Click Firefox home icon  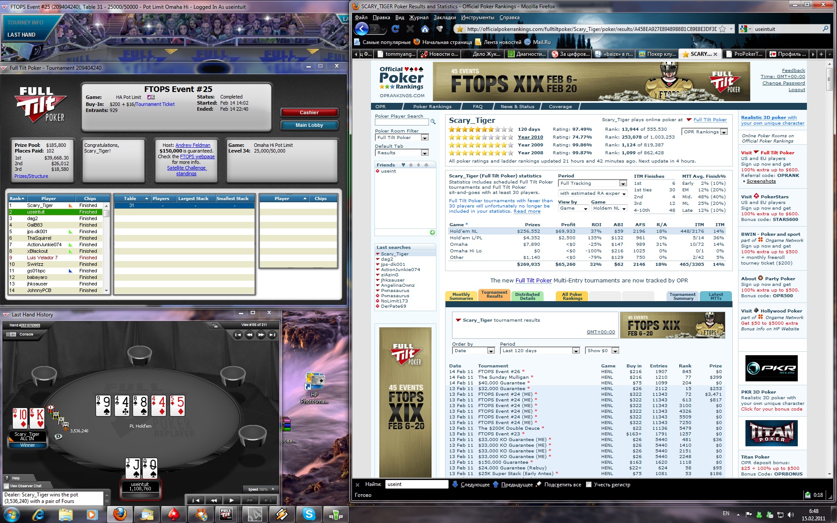[x=425, y=29]
